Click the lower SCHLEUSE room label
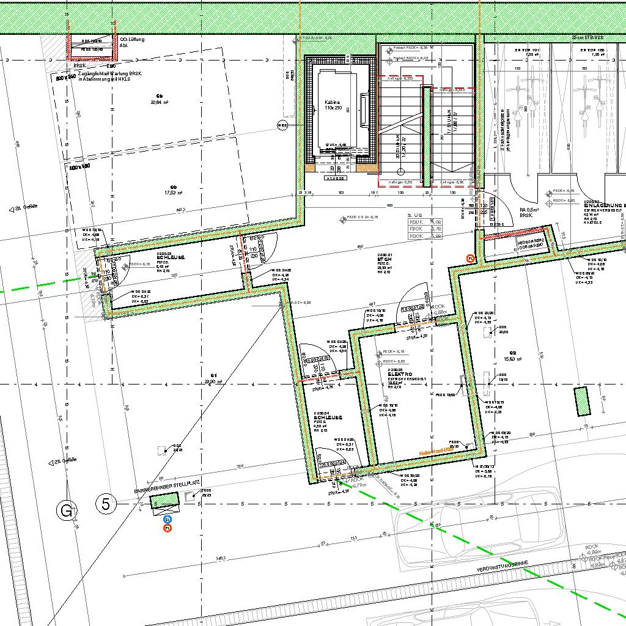This screenshot has height=626, width=626. pos(327,418)
